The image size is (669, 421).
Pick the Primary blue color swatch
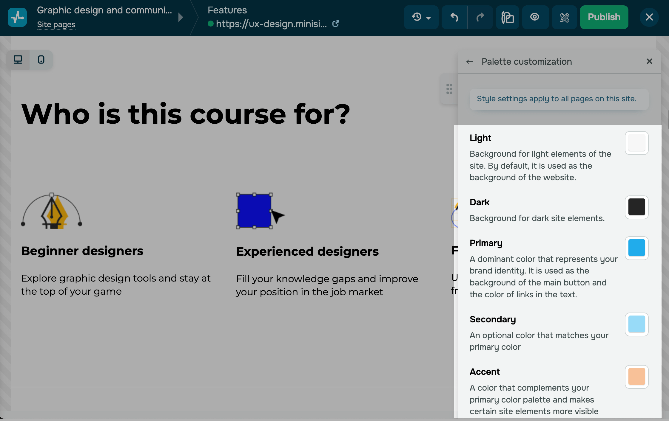pyautogui.click(x=636, y=248)
